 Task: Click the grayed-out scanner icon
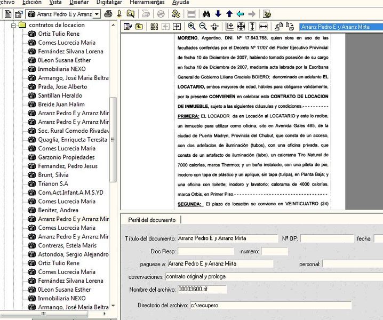pyautogui.click(x=146, y=14)
